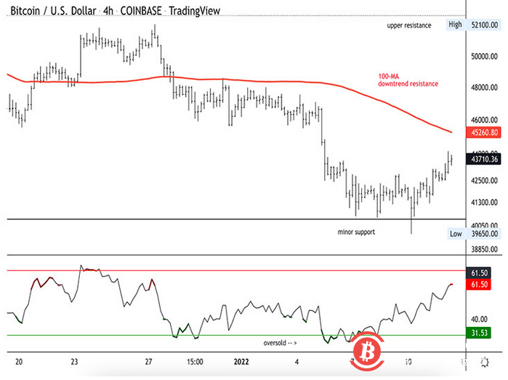
Task: Click the High price marker label
Action: tap(455, 25)
